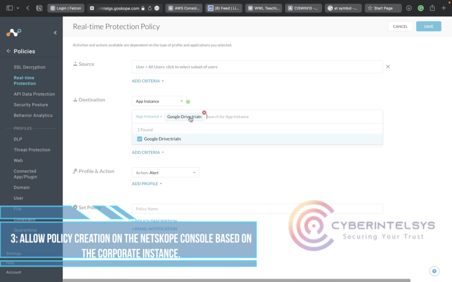Save the Real-time Protection Policy

[x=428, y=26]
